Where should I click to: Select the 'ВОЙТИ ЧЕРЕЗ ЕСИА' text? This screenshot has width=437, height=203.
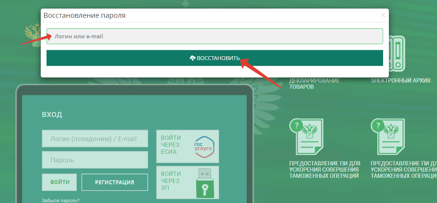(171, 145)
